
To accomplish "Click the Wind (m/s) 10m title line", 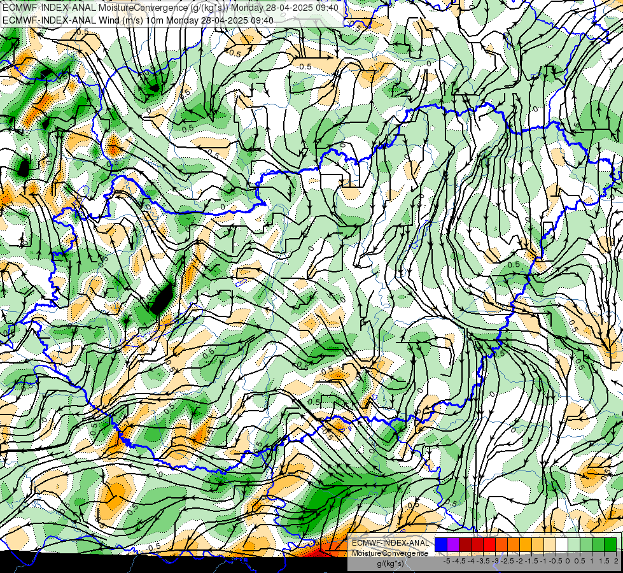I will click(x=138, y=20).
